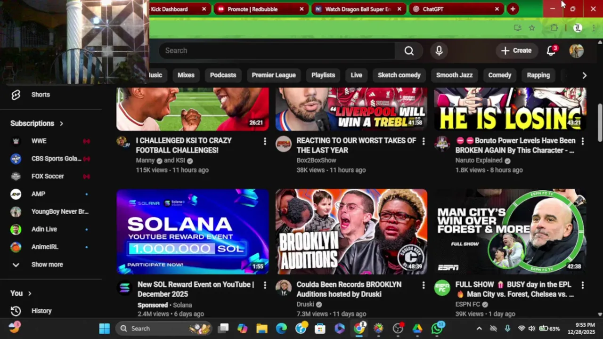Open the notifications bell
The width and height of the screenshot is (603, 339).
click(x=551, y=50)
